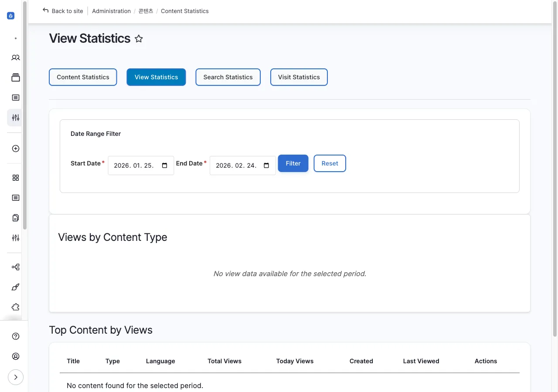Viewport: 558px width, 392px height.
Task: Apply the date range with the Filter button
Action: 293,163
